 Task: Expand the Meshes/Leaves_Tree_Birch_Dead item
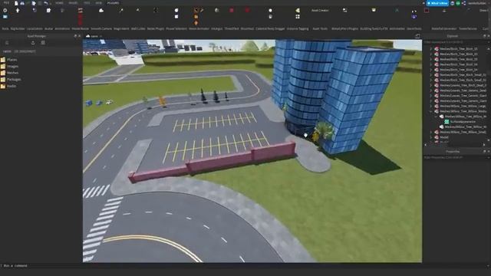tap(431, 85)
